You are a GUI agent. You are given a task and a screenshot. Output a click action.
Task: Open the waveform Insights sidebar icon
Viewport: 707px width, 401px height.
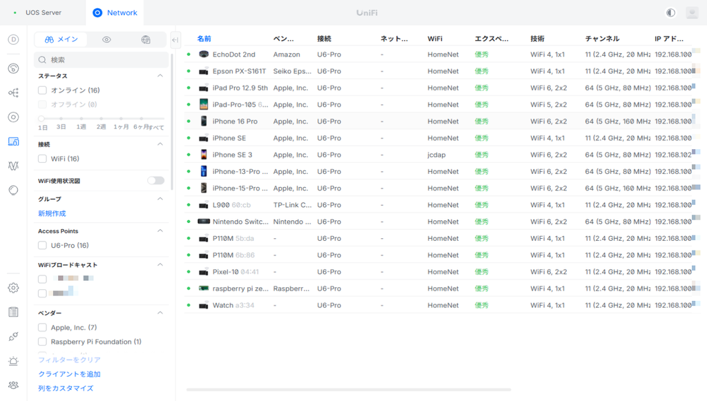tap(14, 166)
